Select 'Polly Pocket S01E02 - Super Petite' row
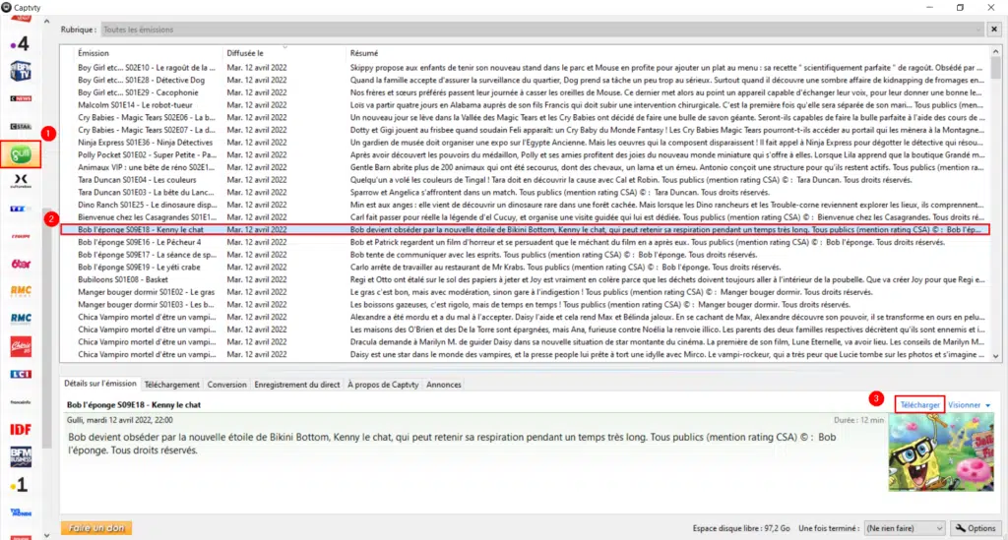This screenshot has height=540, width=1008. (x=525, y=154)
